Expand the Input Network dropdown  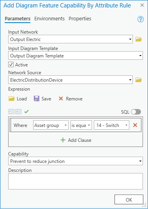pos(130,39)
